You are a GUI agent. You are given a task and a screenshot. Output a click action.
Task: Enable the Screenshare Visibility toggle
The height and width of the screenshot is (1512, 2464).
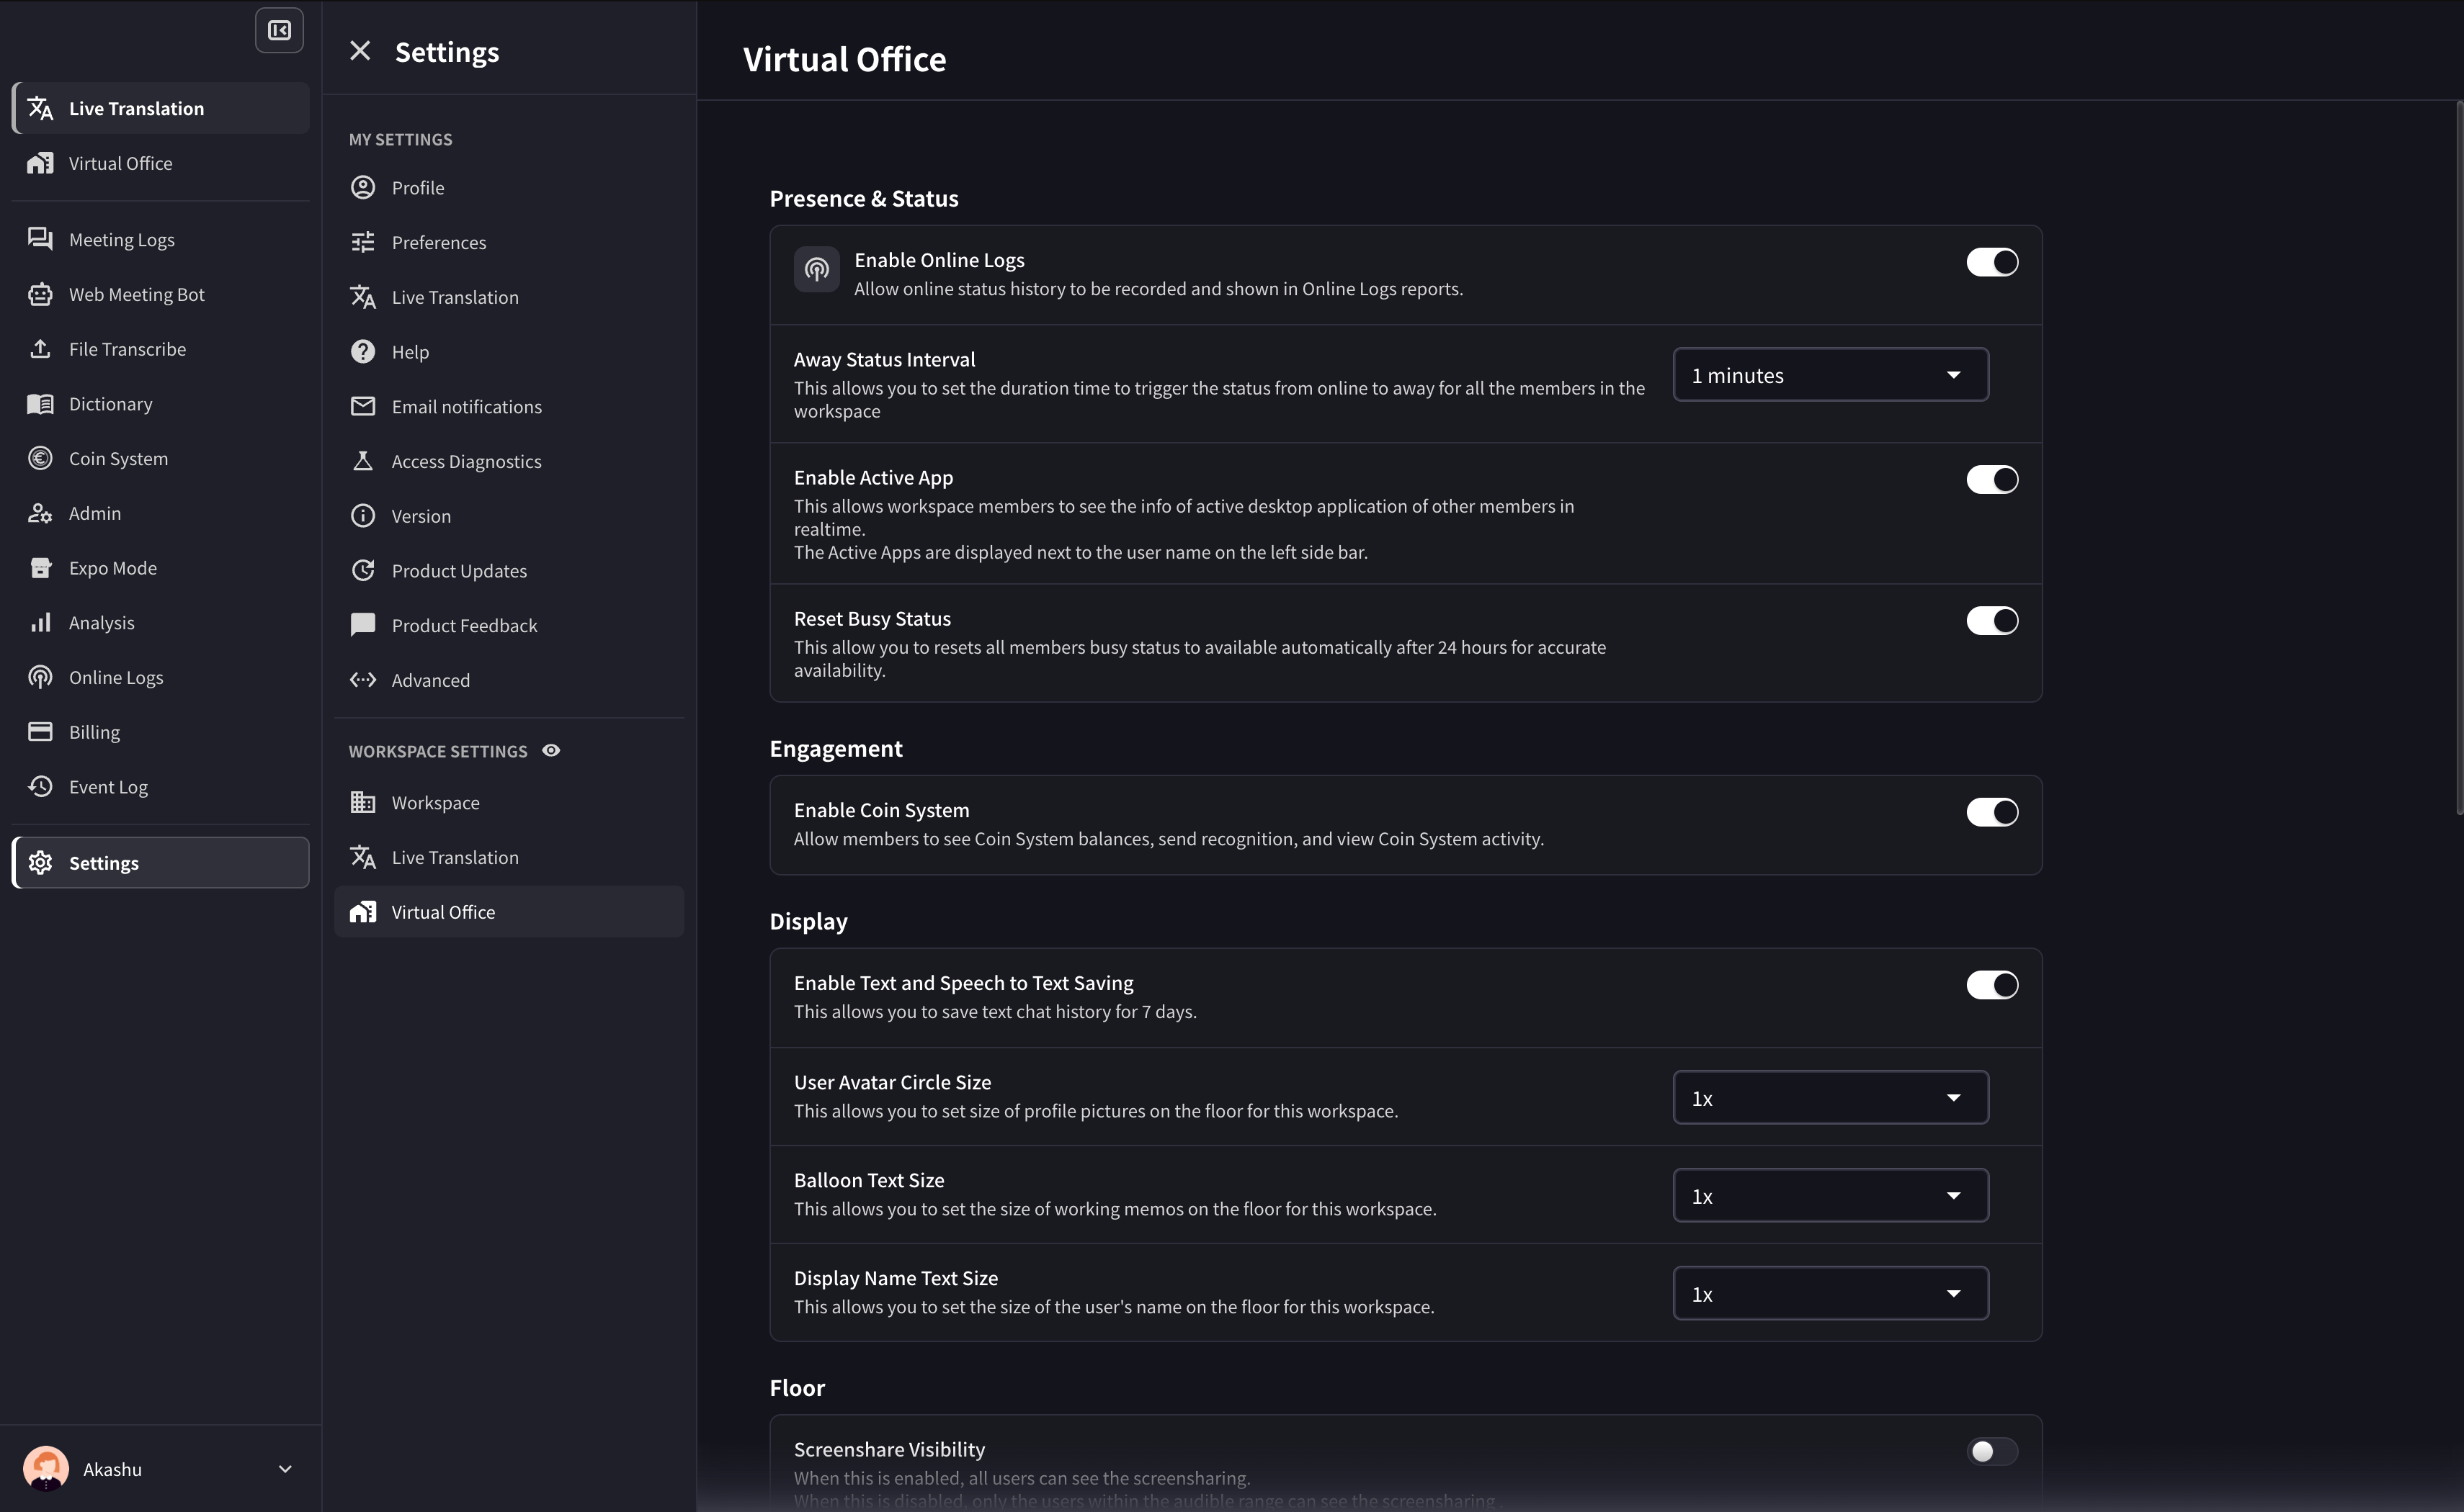(x=1992, y=1451)
